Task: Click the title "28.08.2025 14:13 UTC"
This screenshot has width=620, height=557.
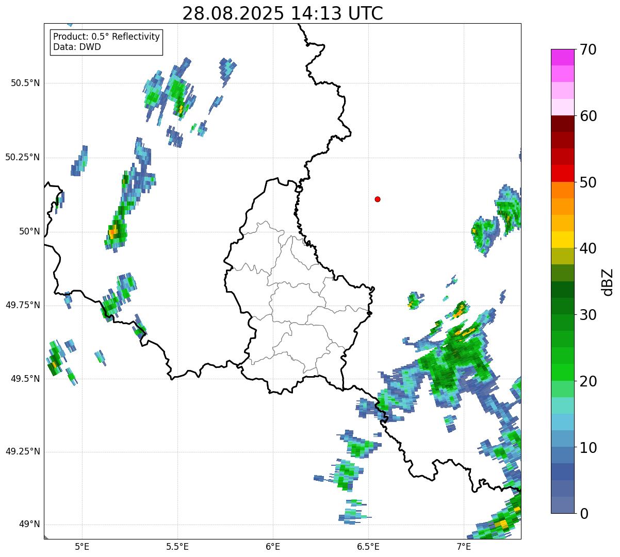Action: pyautogui.click(x=283, y=13)
